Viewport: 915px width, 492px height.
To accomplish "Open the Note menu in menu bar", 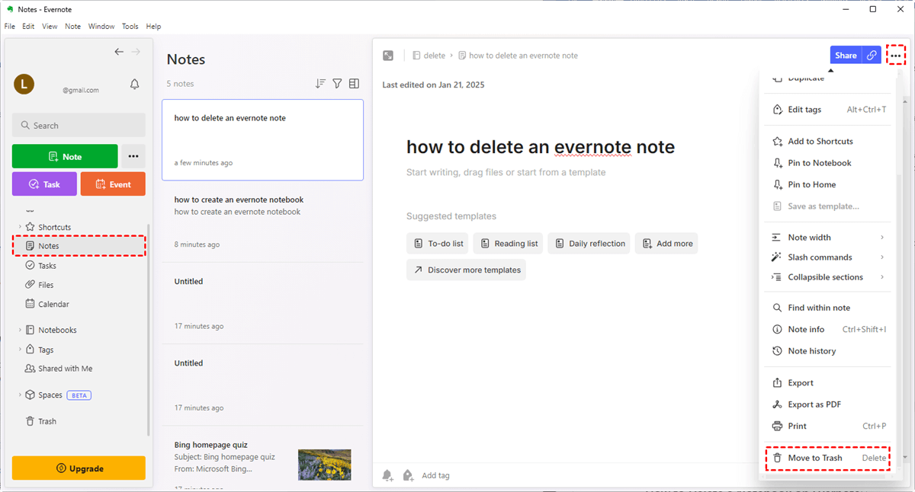I will click(72, 26).
